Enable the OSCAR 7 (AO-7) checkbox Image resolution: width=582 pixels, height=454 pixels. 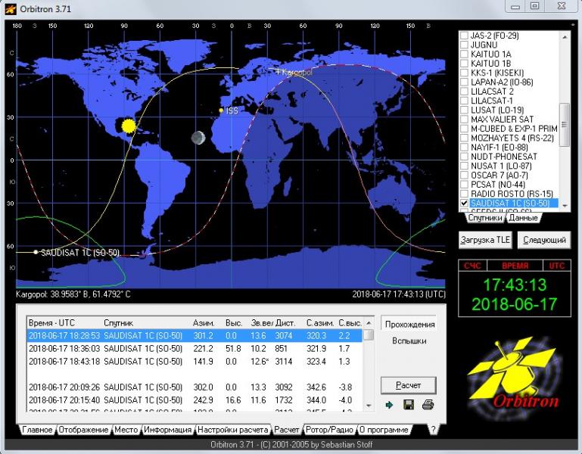[x=465, y=176]
